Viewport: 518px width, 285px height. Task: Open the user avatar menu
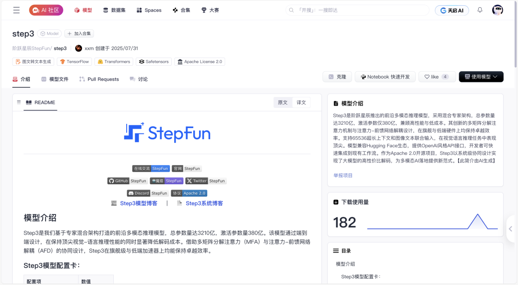click(x=497, y=10)
